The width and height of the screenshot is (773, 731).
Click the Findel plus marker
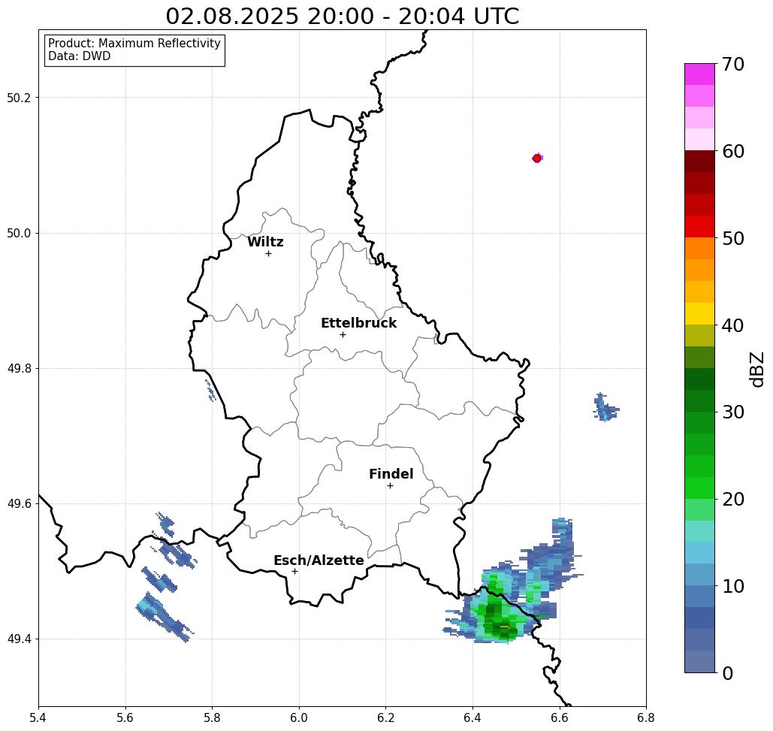click(390, 486)
